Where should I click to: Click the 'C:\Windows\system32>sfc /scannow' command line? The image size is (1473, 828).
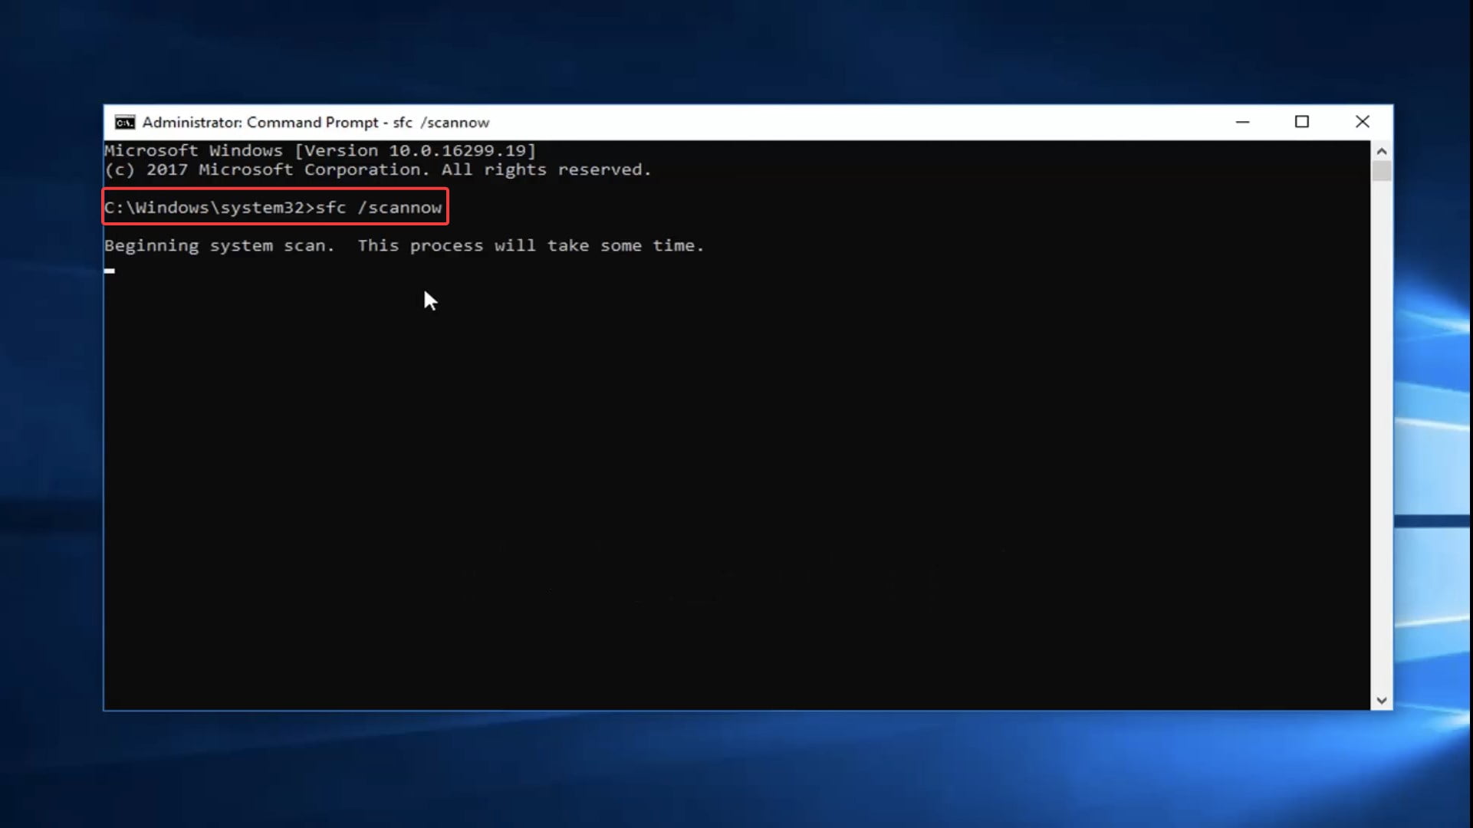274,208
